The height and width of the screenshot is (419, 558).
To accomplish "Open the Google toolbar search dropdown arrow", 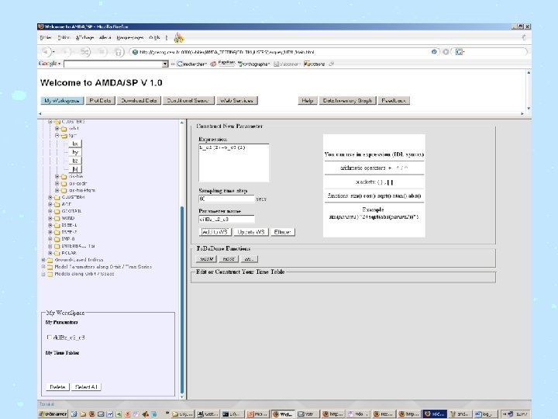I will [165, 64].
